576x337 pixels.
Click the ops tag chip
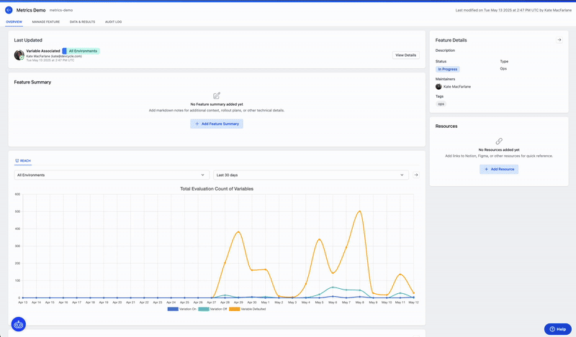tap(441, 103)
